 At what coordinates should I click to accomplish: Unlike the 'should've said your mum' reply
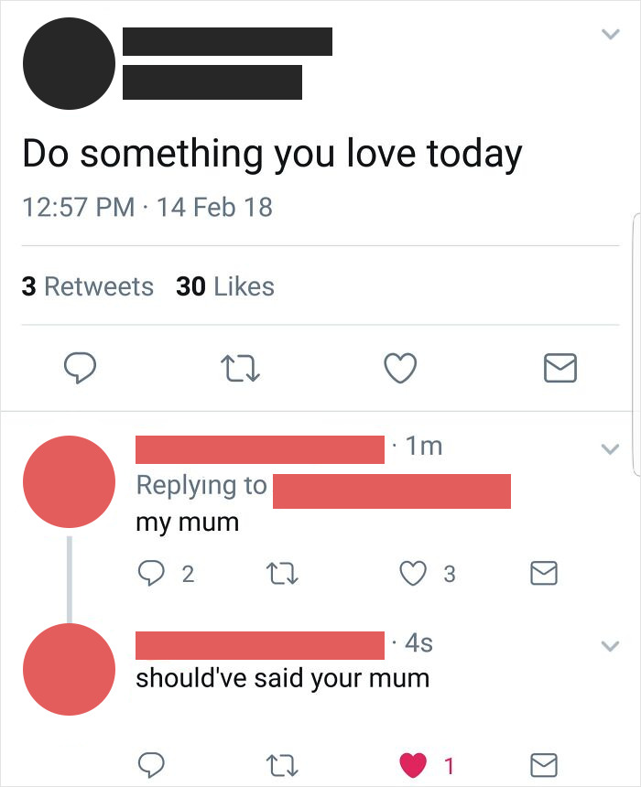click(x=412, y=764)
